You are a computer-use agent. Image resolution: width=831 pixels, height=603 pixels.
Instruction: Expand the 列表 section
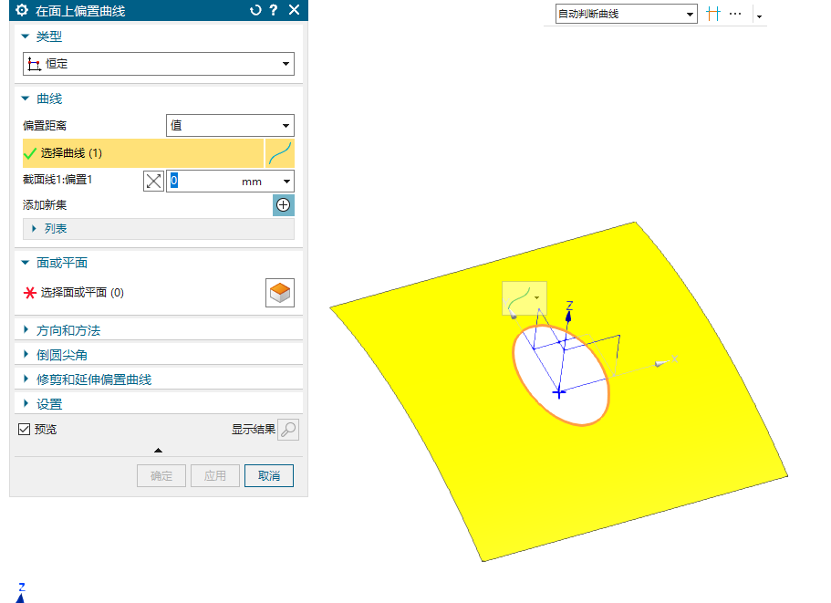coord(35,228)
